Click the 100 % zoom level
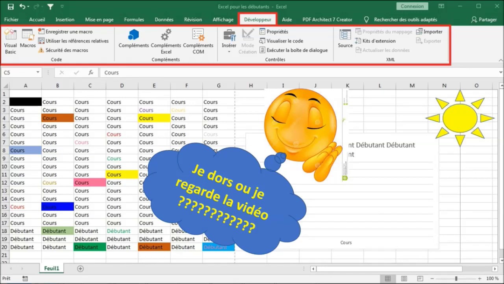The image size is (504, 284). [x=492, y=278]
